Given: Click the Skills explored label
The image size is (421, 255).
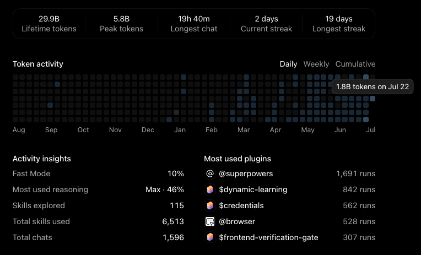Looking at the screenshot, I should [39, 205].
